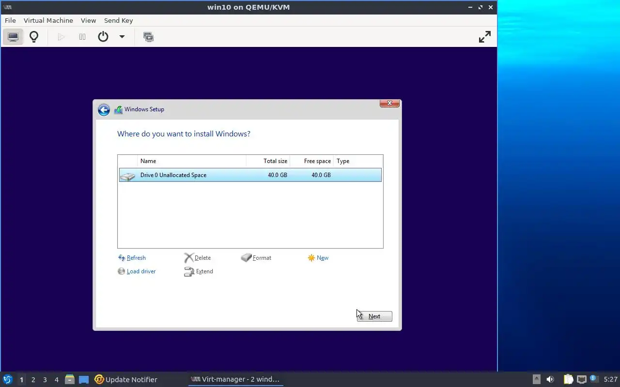Click the drive icon in Drive 0 row

pyautogui.click(x=128, y=176)
